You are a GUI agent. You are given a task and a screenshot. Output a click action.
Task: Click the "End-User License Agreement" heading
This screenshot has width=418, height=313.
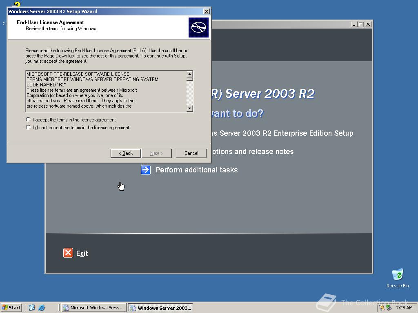(50, 22)
